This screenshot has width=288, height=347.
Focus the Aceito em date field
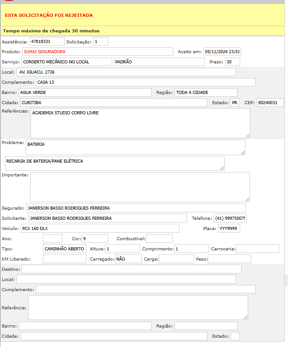pyautogui.click(x=222, y=52)
